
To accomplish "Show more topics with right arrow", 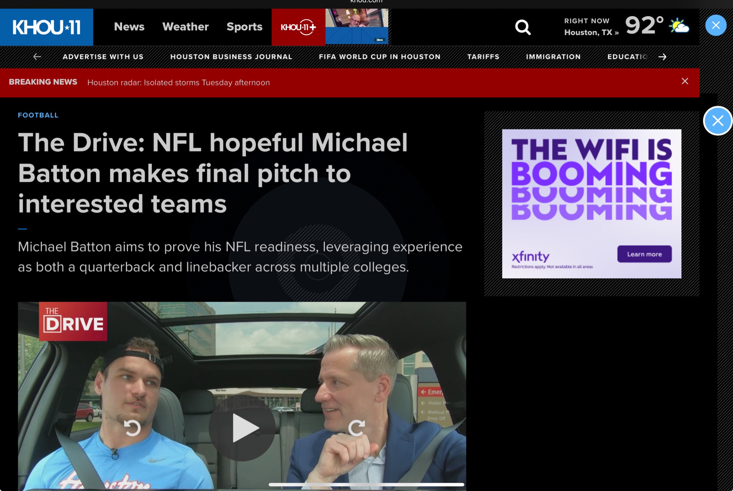I will (662, 57).
